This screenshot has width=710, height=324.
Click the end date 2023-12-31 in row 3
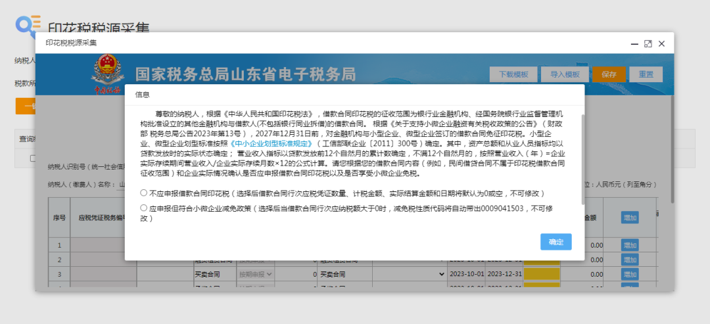click(504, 274)
